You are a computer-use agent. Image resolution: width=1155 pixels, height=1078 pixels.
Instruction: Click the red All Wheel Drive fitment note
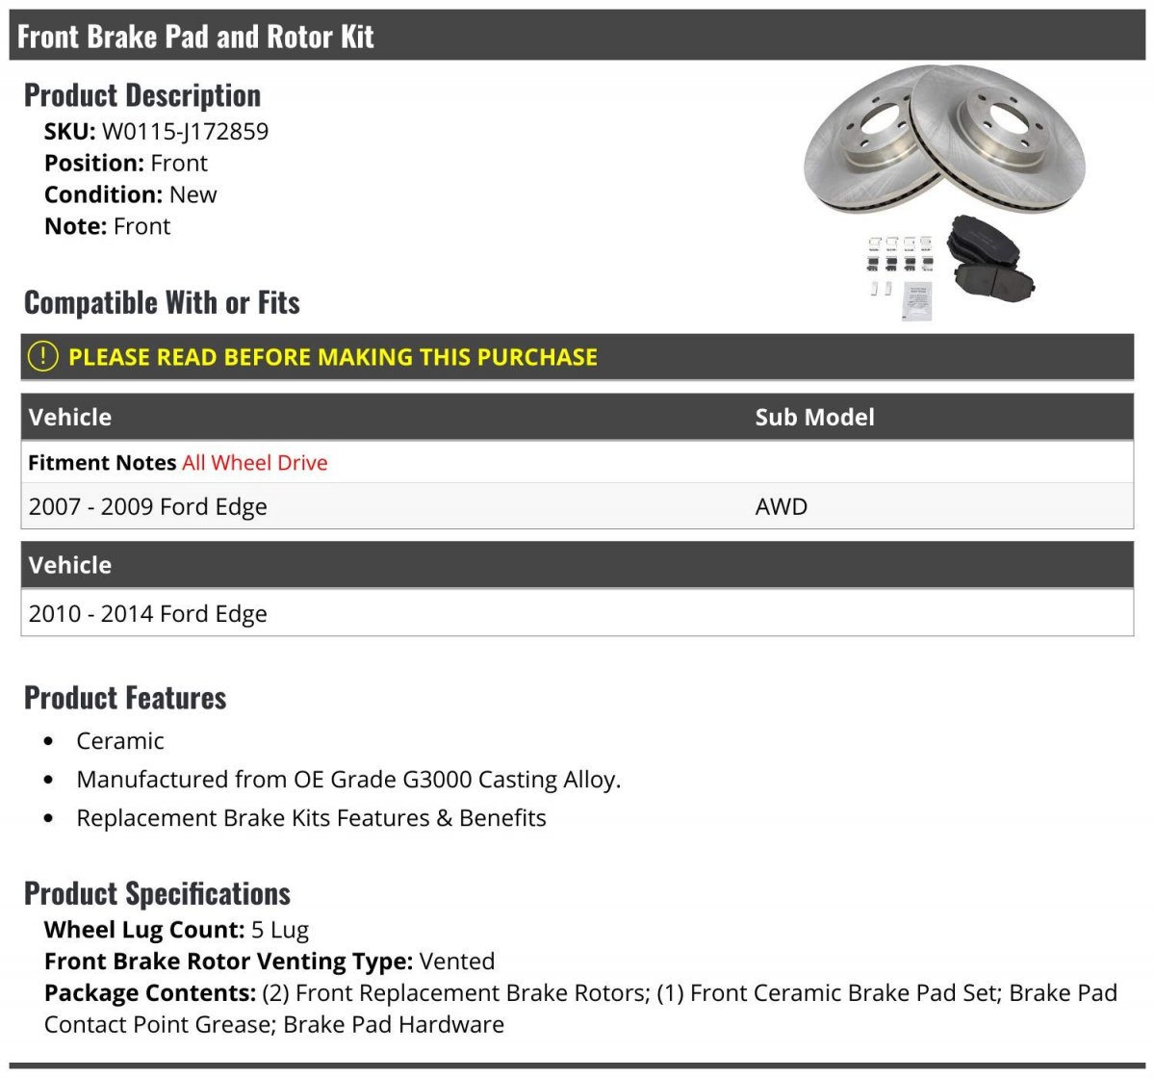[x=255, y=463]
